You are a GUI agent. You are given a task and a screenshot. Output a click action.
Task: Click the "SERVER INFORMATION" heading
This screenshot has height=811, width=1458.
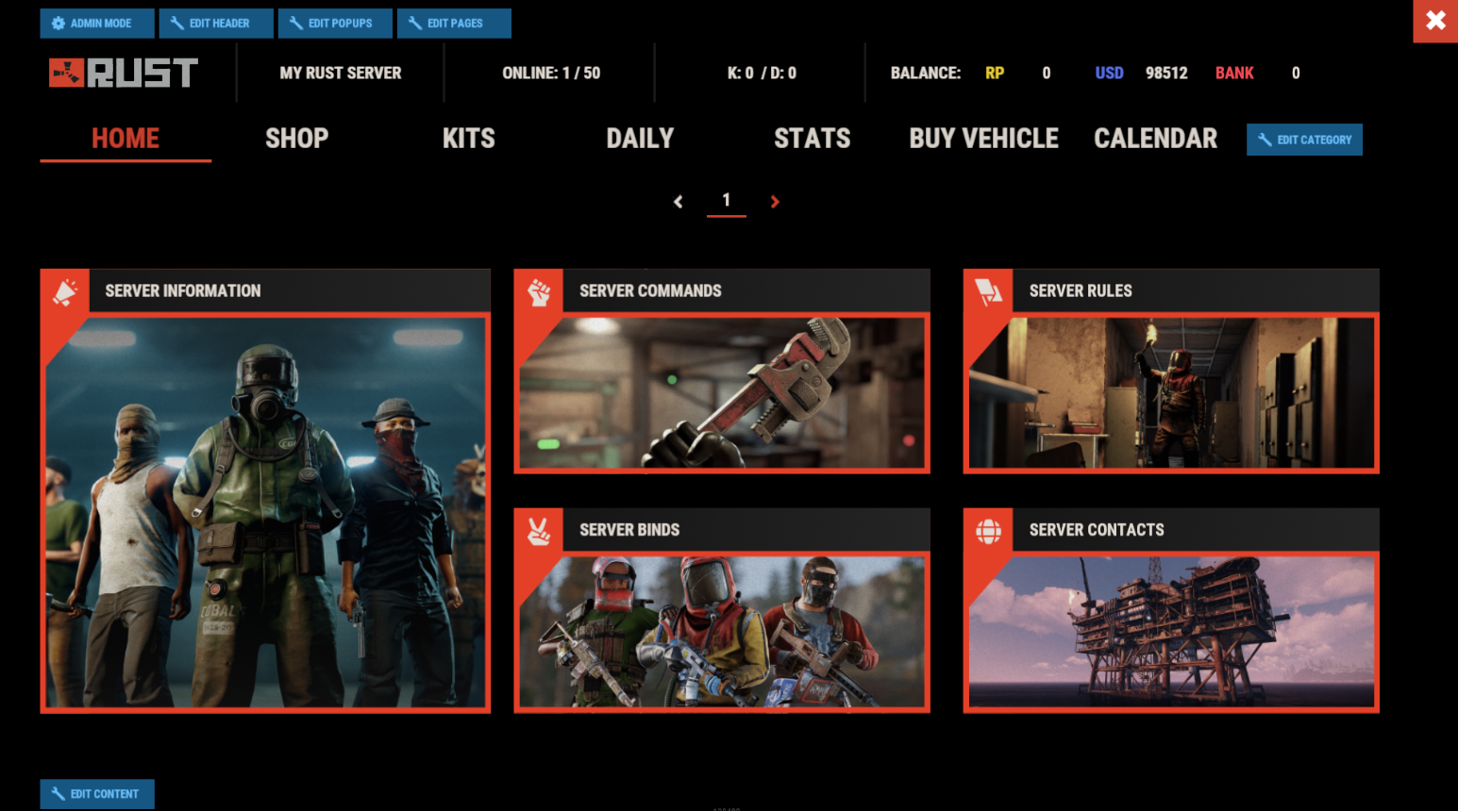point(183,291)
